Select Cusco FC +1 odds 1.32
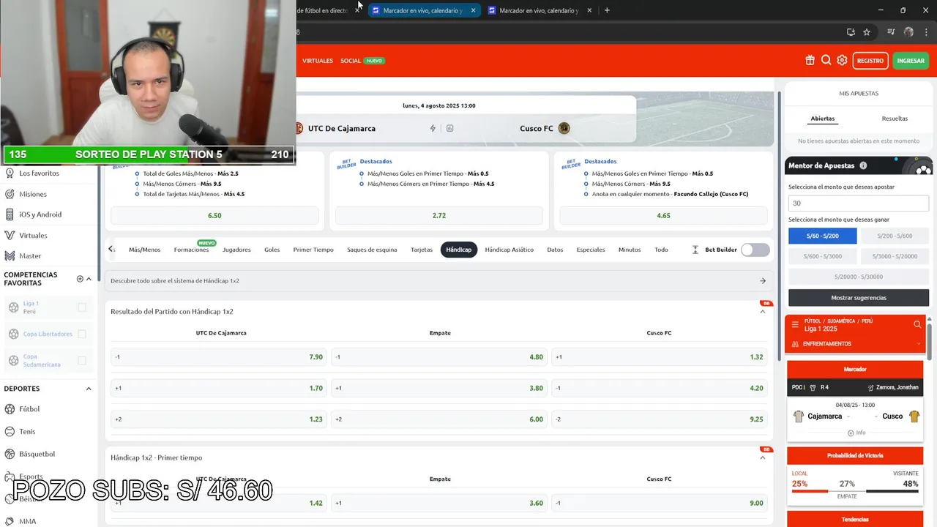Viewport: 937px width, 527px height. pos(659,357)
